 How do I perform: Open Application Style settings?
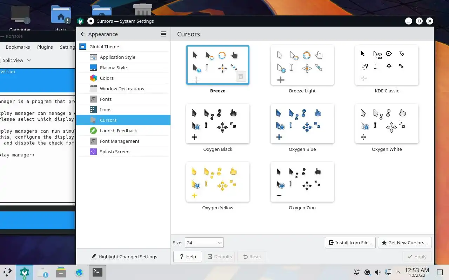123,57
